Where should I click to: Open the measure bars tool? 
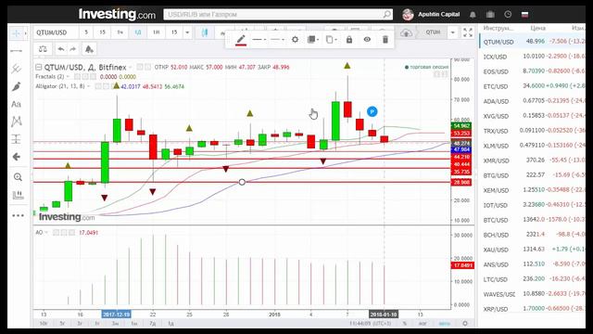18,195
